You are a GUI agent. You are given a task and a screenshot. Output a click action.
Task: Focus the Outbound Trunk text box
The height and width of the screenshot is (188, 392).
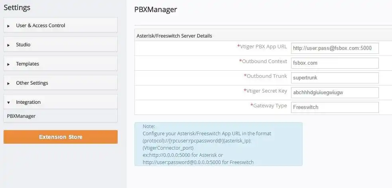[x=334, y=78]
